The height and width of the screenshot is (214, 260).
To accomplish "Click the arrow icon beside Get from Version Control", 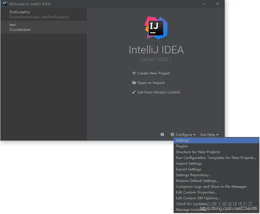I will tap(134, 92).
